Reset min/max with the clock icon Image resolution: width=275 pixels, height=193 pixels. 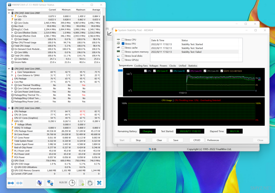72,183
